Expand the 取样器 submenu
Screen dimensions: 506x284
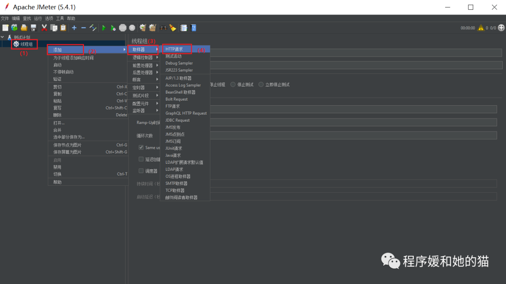144,49
